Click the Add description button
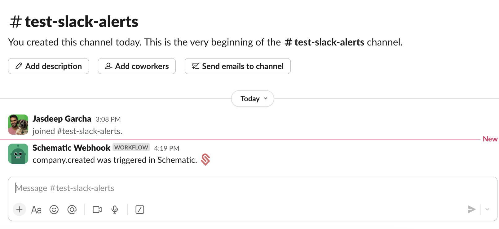Screen dimensions: 499x229 (49, 66)
